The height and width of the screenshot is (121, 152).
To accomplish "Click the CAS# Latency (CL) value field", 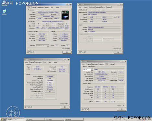I will (50, 81).
